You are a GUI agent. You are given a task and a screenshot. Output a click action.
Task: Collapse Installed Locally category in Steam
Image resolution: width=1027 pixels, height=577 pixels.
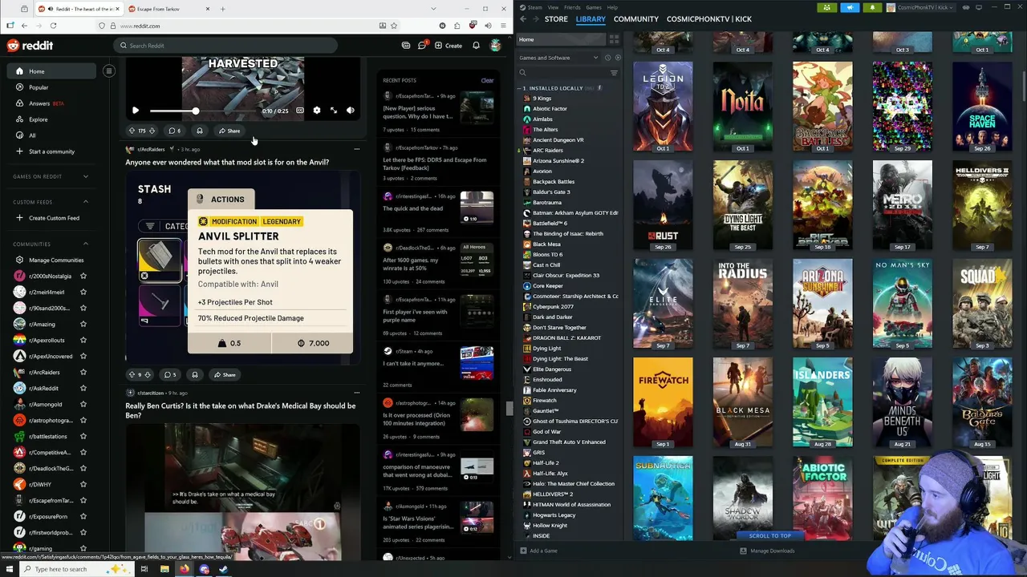click(x=520, y=88)
